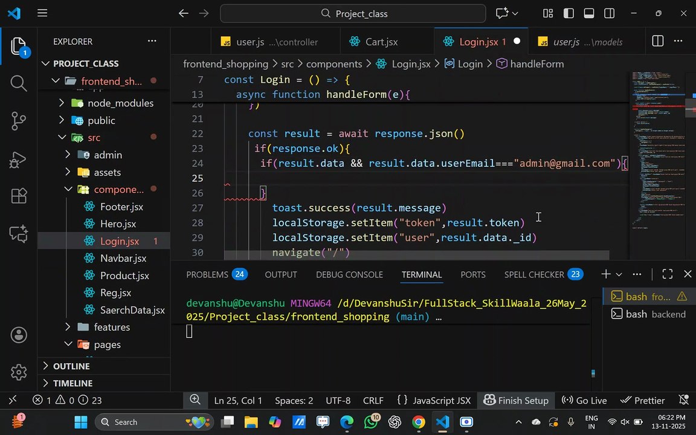Change line ending CRLF

click(x=373, y=401)
